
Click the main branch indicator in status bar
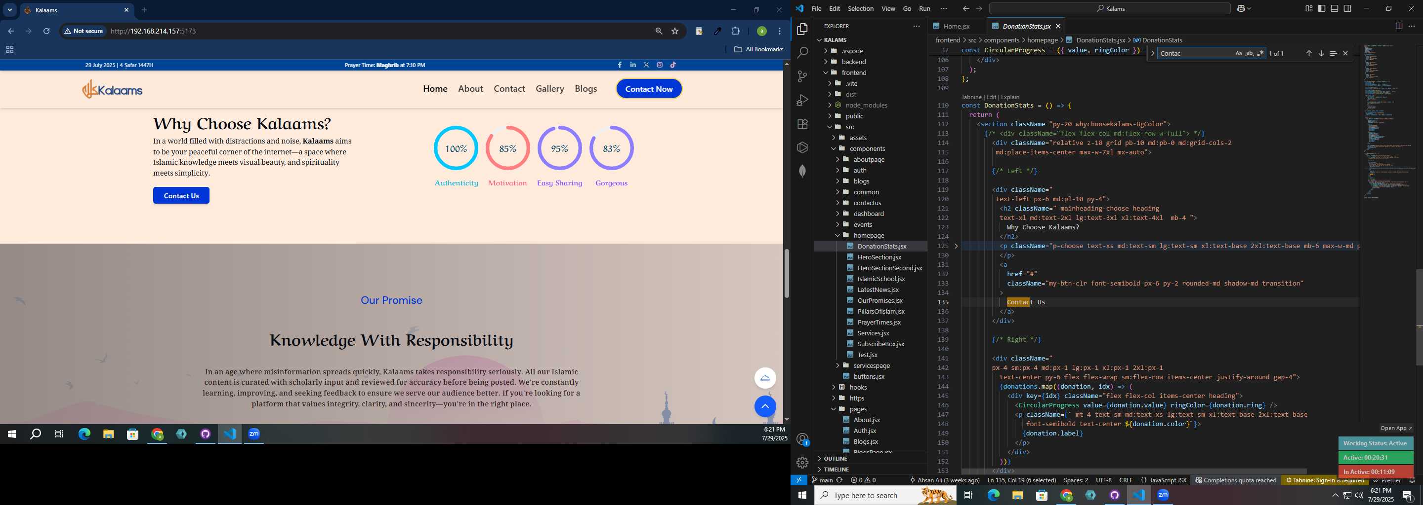(822, 480)
